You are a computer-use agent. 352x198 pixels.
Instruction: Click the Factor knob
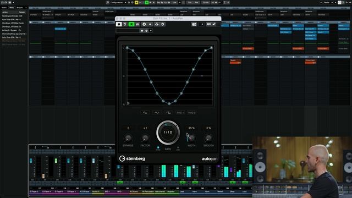(145, 139)
